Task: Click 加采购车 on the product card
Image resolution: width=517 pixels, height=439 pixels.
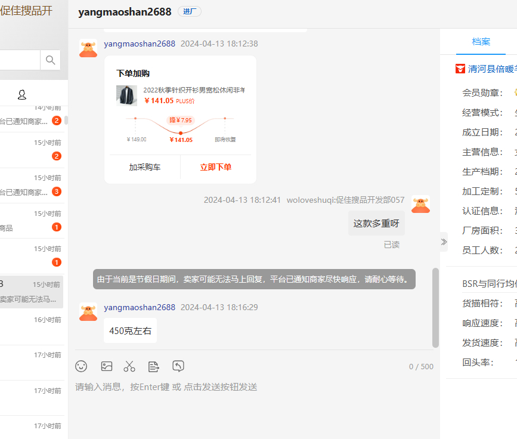Action: (145, 167)
